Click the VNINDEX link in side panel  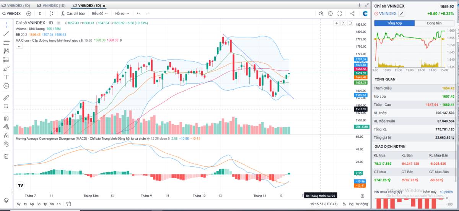[388, 14]
